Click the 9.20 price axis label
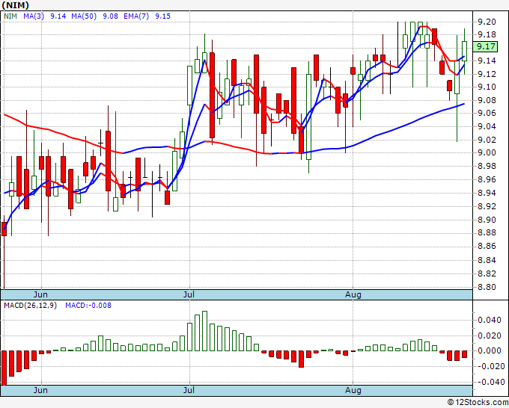The width and height of the screenshot is (509, 408). coord(487,22)
